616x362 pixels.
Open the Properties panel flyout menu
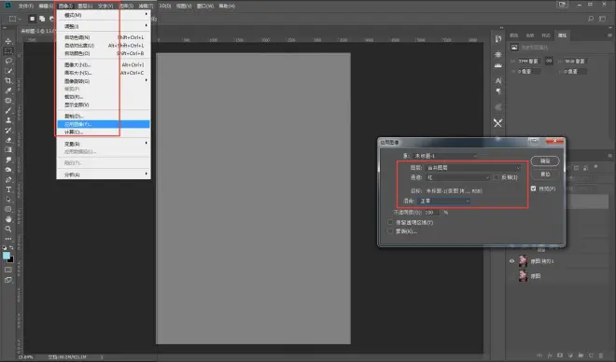point(609,35)
